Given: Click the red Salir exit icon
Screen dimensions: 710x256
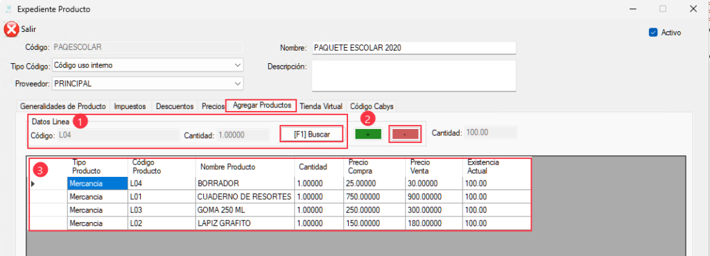Looking at the screenshot, I should 11,29.
